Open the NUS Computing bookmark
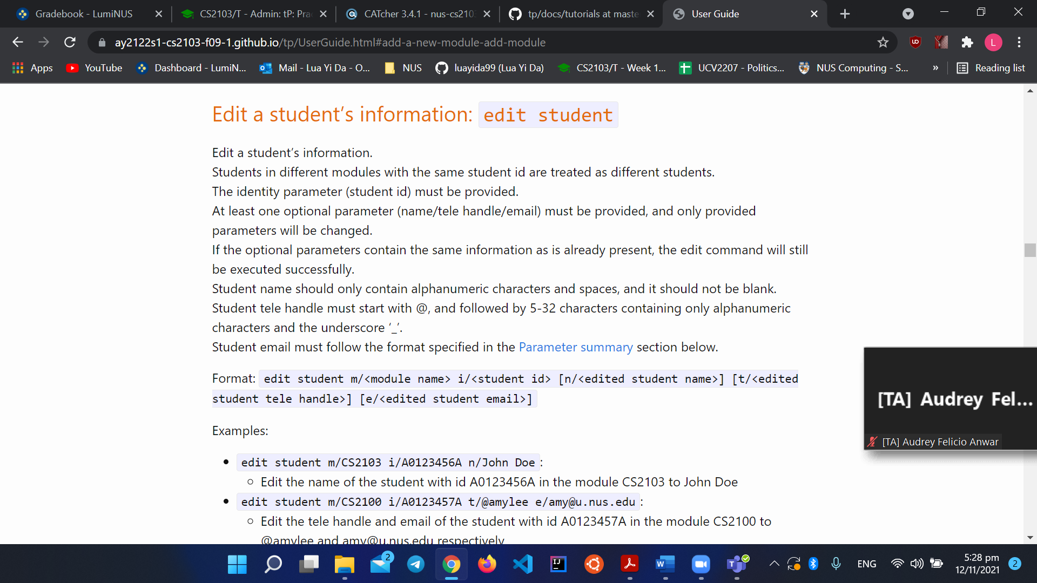Screen dimensions: 1037x583 (x=854, y=67)
